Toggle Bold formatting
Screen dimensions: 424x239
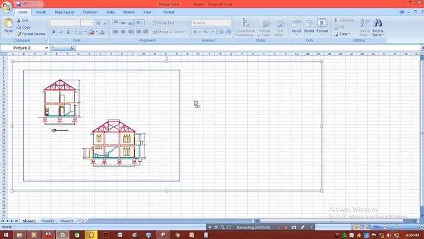coord(54,32)
